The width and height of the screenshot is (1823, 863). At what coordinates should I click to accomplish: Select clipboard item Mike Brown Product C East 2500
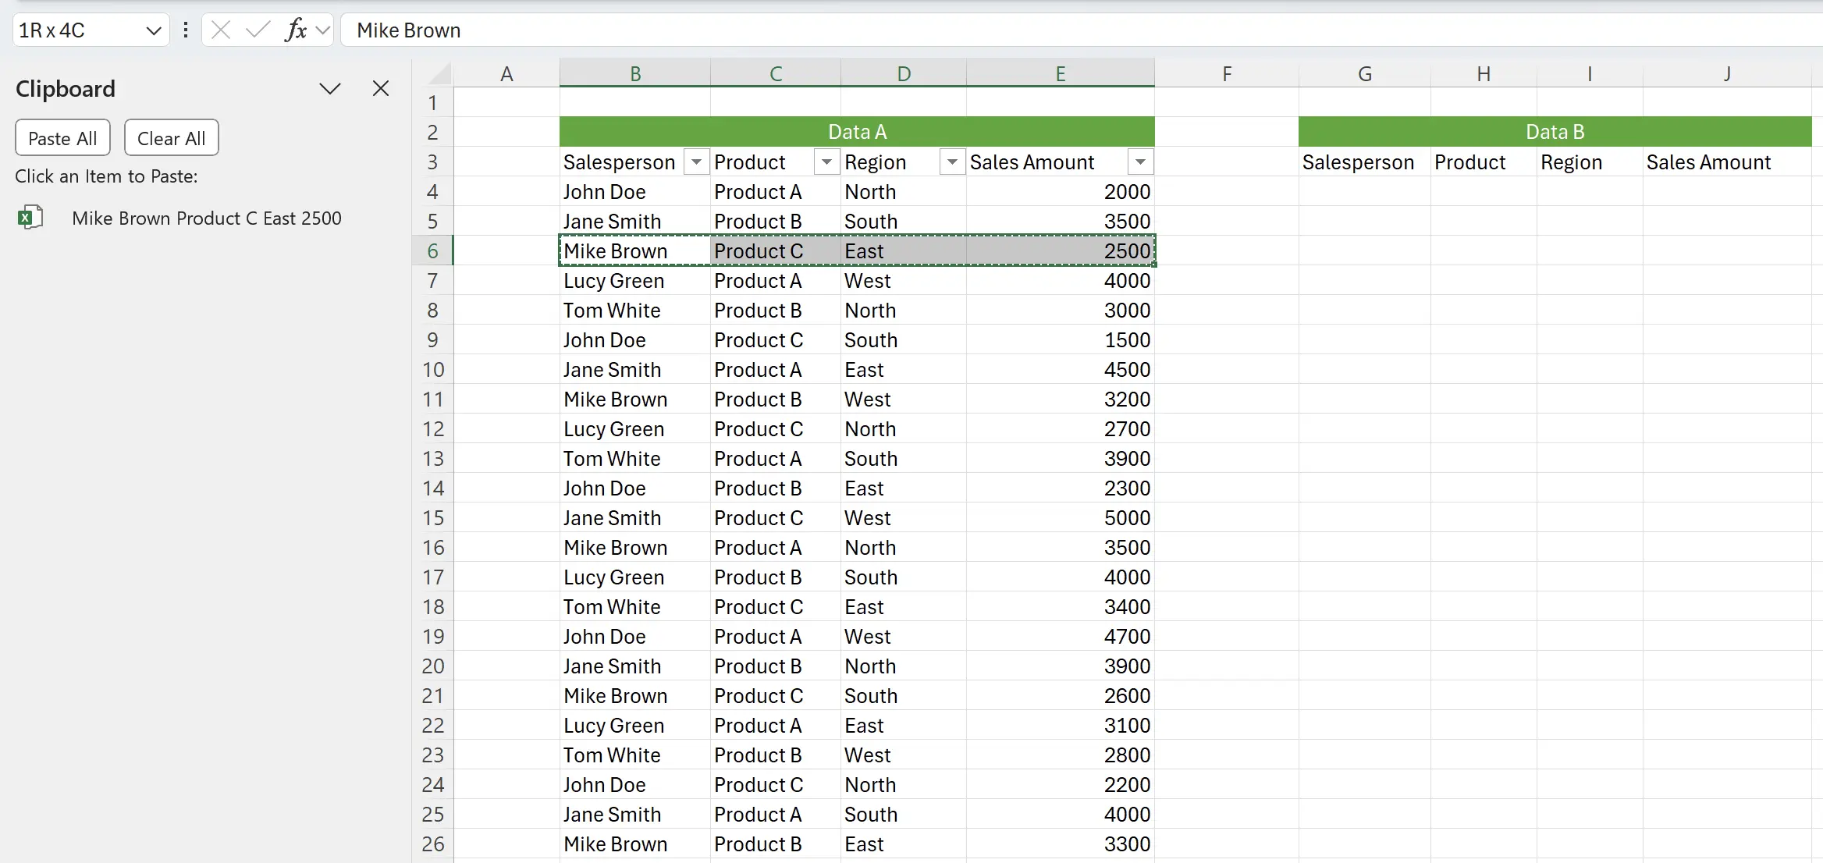pyautogui.click(x=206, y=218)
